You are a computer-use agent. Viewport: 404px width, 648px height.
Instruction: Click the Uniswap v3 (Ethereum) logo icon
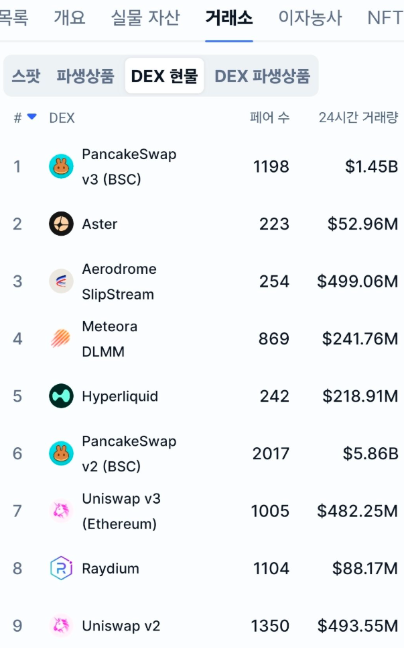coord(61,511)
